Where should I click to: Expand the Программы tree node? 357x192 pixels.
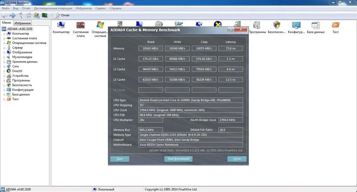[4, 80]
